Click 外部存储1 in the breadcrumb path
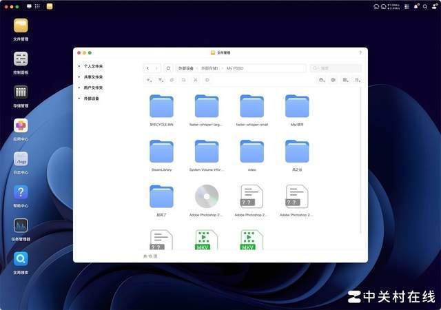This screenshot has width=441, height=310. (209, 68)
